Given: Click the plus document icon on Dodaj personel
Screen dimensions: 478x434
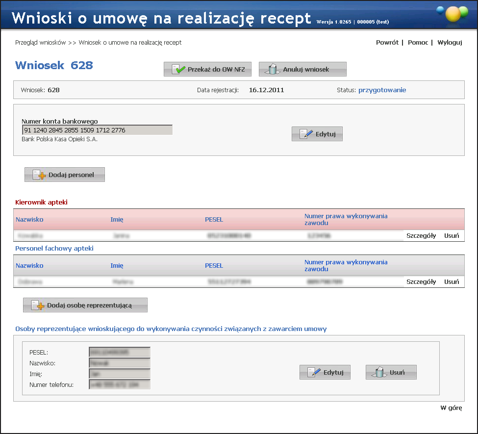Looking at the screenshot, I should tap(39, 175).
